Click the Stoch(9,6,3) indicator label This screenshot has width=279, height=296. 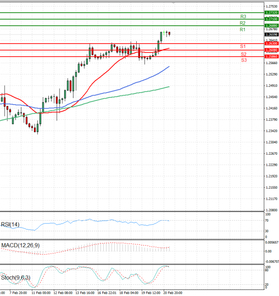16,278
